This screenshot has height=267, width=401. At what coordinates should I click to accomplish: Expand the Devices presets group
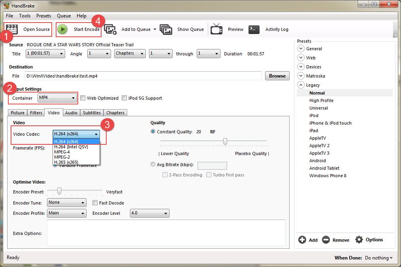click(301, 67)
